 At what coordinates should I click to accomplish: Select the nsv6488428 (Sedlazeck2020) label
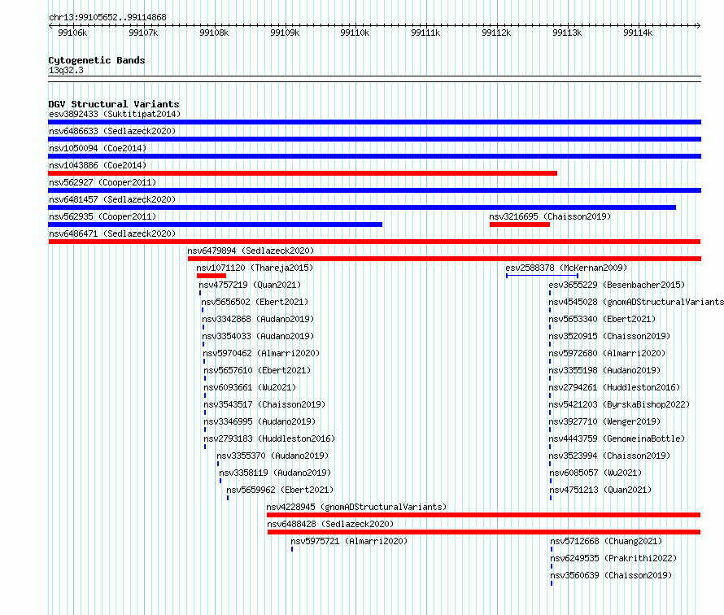click(x=330, y=524)
